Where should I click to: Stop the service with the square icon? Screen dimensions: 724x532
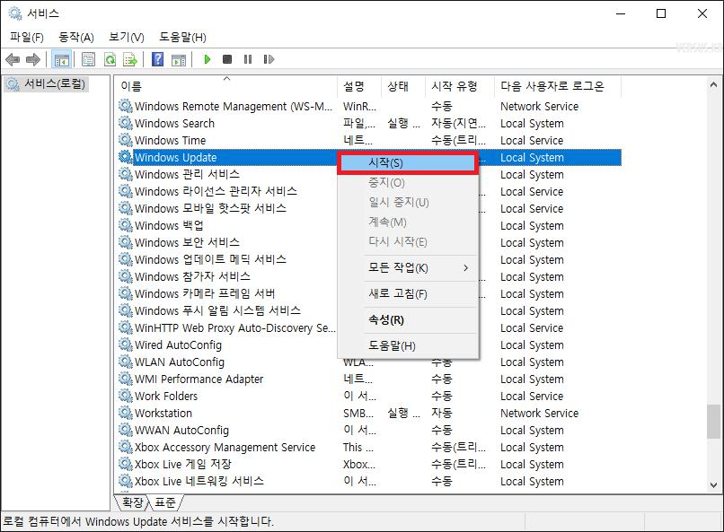(227, 59)
